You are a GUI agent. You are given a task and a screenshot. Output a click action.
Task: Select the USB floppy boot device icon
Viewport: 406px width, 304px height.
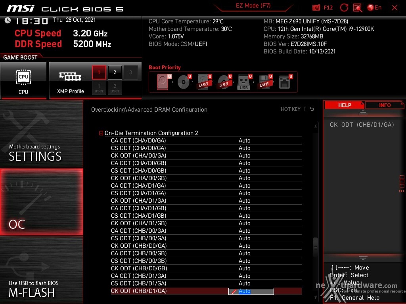click(x=264, y=82)
